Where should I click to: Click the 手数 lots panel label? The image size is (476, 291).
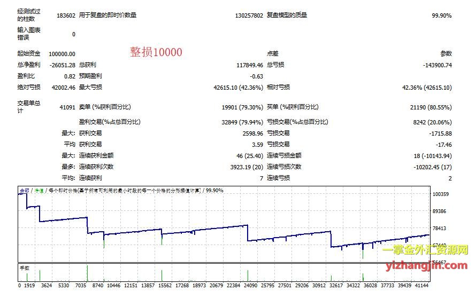[25, 266]
